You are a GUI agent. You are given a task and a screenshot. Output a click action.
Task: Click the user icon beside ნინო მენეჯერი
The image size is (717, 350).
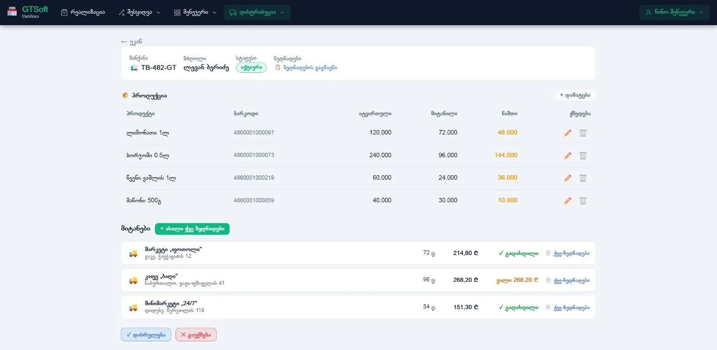pos(648,12)
